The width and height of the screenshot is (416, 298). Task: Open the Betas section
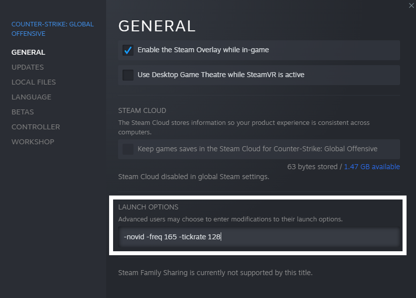pyautogui.click(x=22, y=112)
